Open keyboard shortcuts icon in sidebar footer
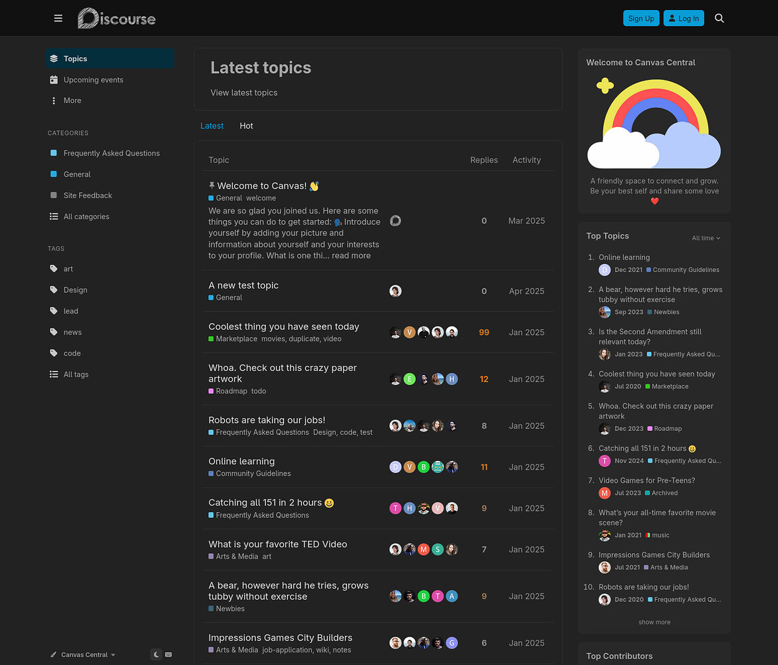 pos(168,654)
